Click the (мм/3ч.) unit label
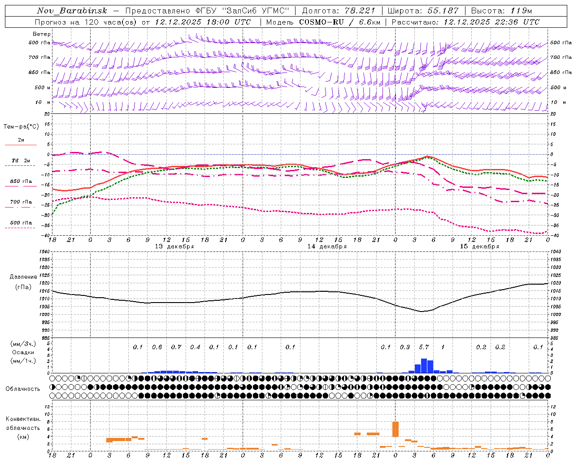 (x=23, y=344)
